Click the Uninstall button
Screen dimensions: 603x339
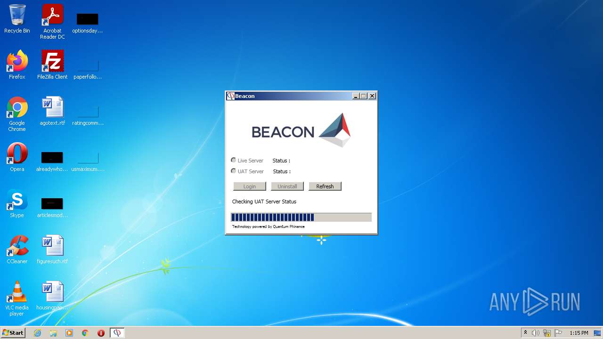(287, 186)
